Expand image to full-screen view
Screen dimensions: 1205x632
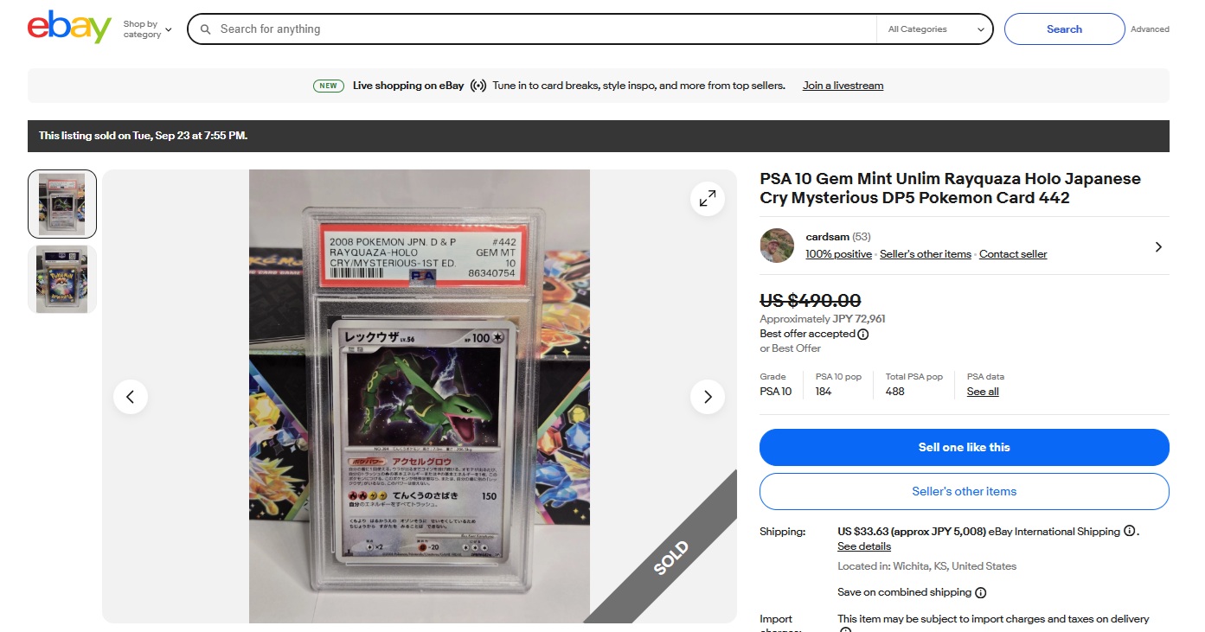coord(708,198)
